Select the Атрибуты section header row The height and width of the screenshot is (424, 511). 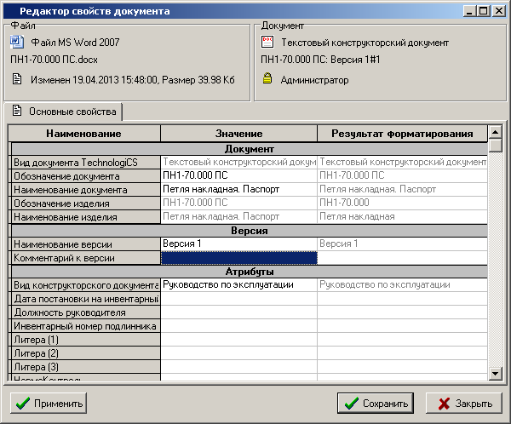[250, 272]
